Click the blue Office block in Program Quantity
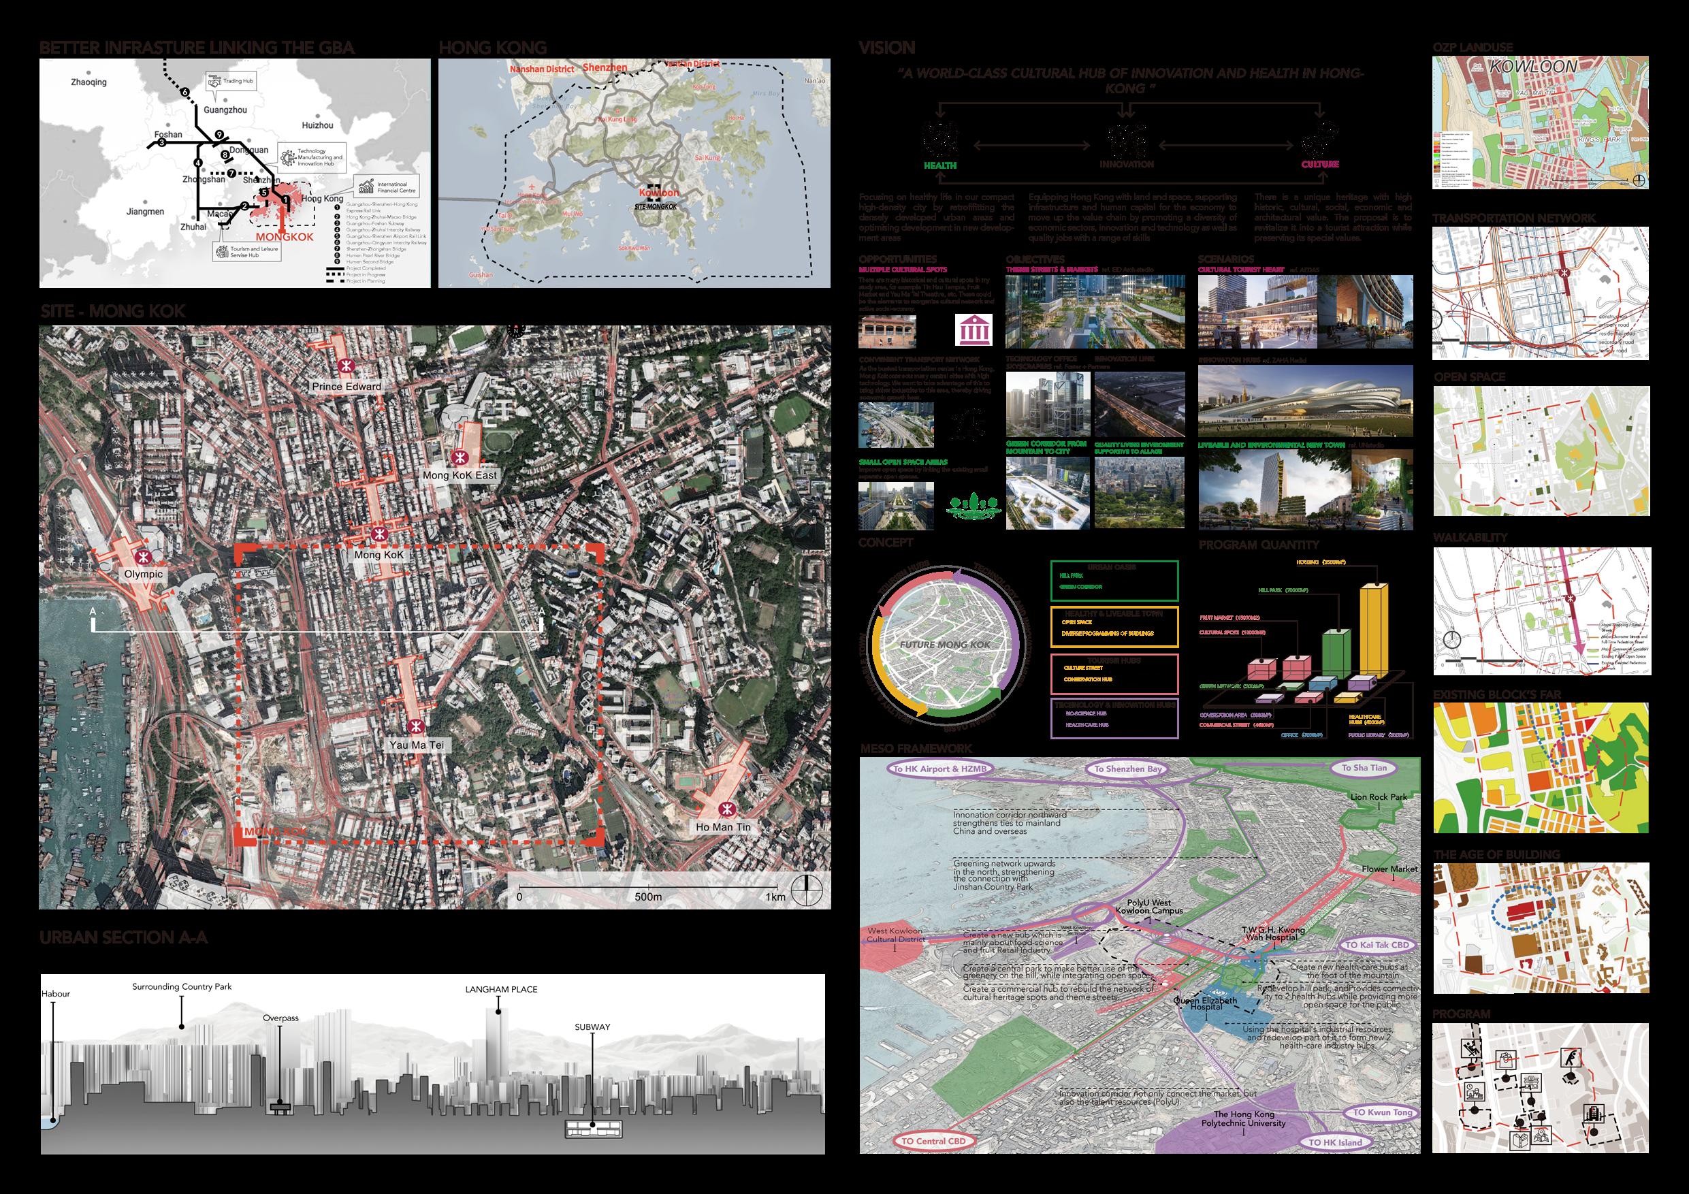The height and width of the screenshot is (1194, 1689). [x=1323, y=684]
